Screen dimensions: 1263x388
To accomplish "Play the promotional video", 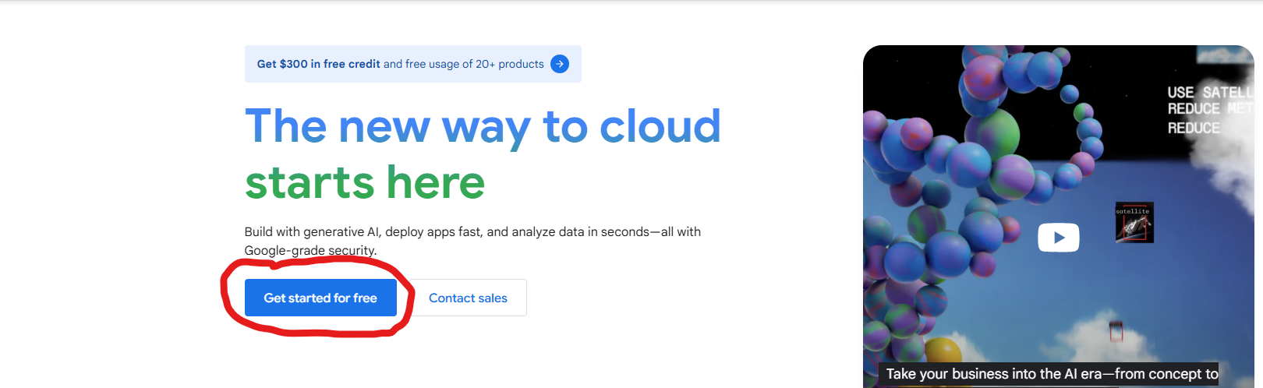I will pos(1058,238).
